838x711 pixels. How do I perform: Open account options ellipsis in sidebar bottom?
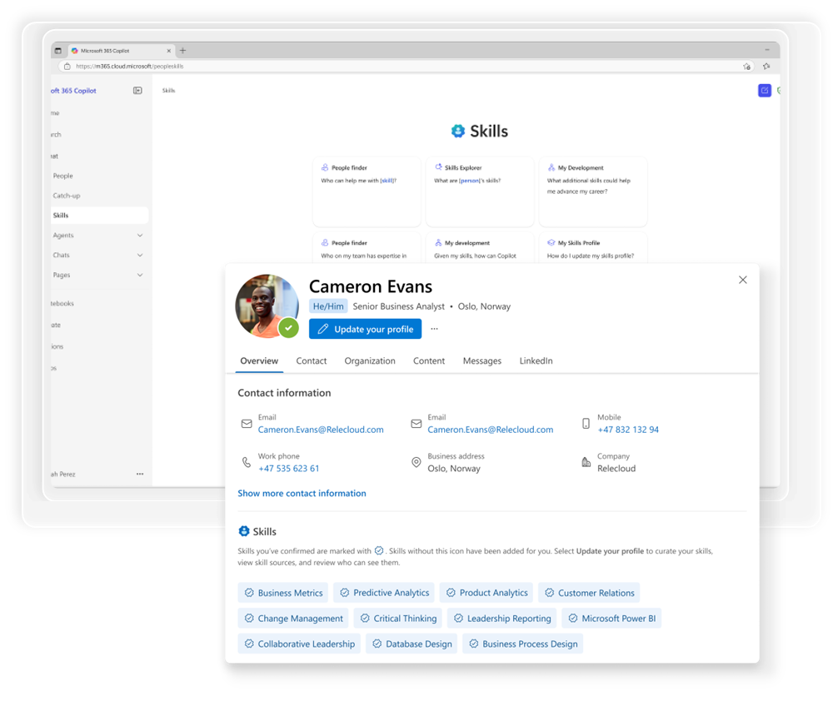tap(139, 474)
